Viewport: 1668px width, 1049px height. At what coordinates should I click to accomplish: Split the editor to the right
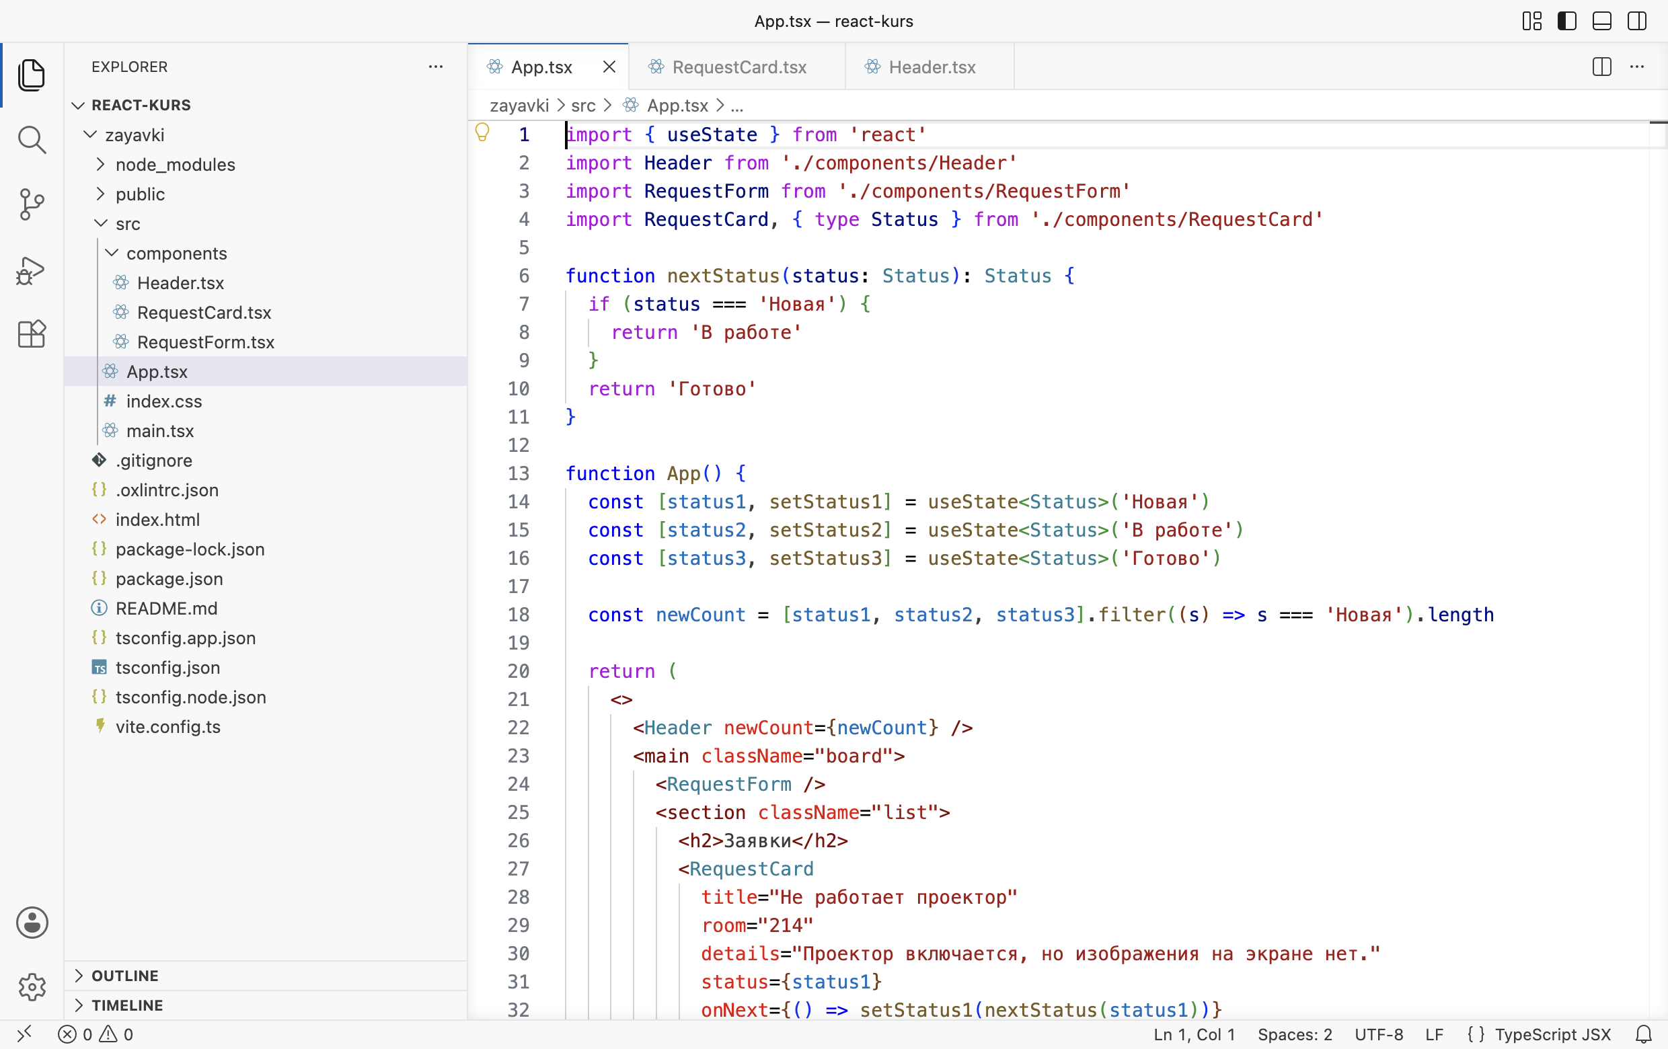1602,67
